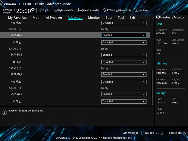Viewport: 188px width, 141px height.
Task: Click the Hardware Monitor screen icon
Action: click(158, 17)
